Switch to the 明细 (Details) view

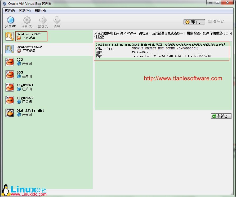pos(194,22)
